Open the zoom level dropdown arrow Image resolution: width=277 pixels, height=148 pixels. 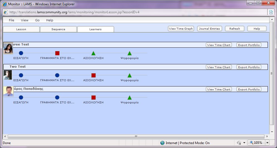(x=267, y=143)
